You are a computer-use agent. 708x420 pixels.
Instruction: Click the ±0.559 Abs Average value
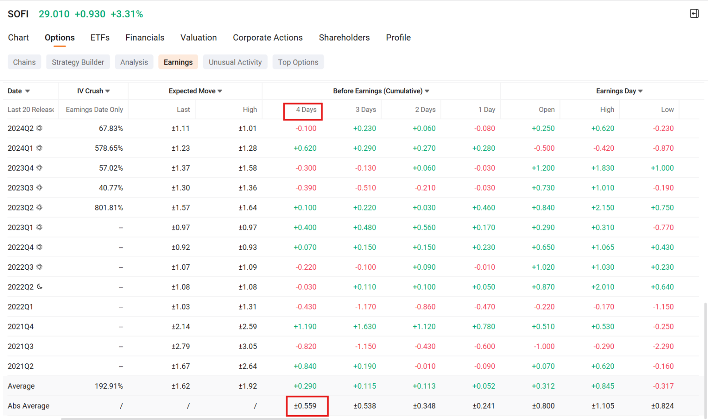pos(305,406)
